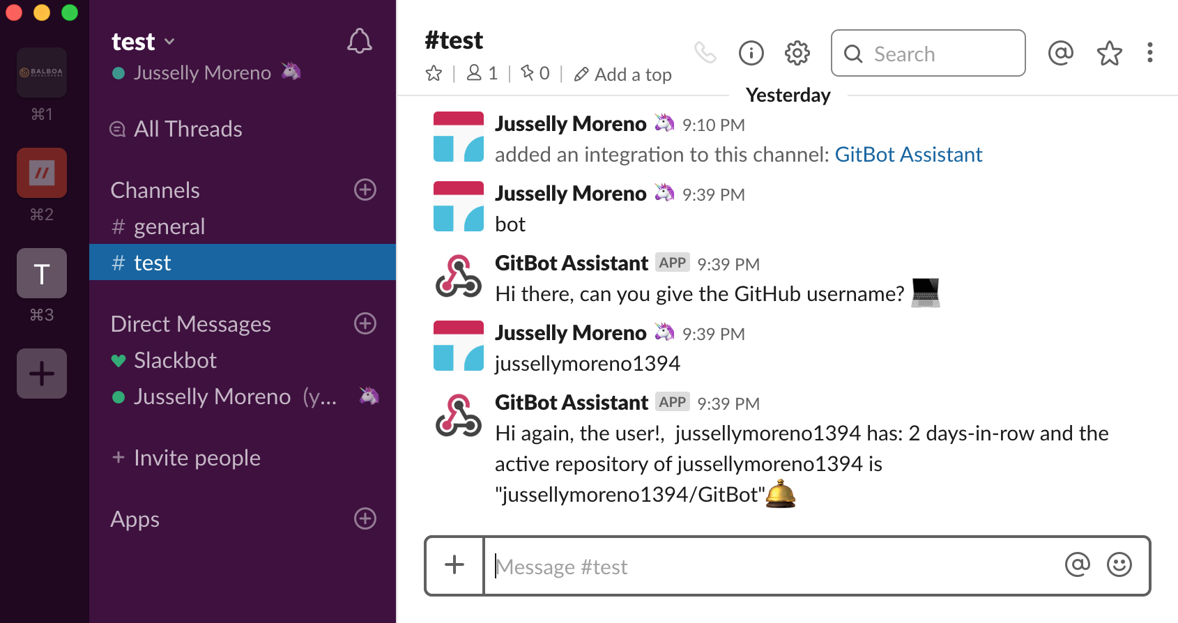Switch to Balboa workspace icon
1178x623 pixels.
pyautogui.click(x=42, y=72)
